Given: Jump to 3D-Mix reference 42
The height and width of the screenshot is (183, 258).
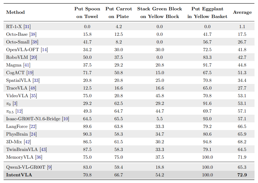Looking at the screenshot, I should (x=27, y=142).
